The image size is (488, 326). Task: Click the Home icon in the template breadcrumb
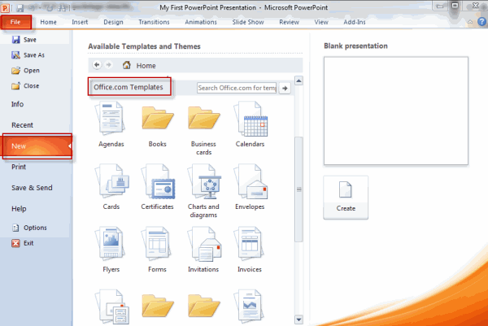click(127, 65)
